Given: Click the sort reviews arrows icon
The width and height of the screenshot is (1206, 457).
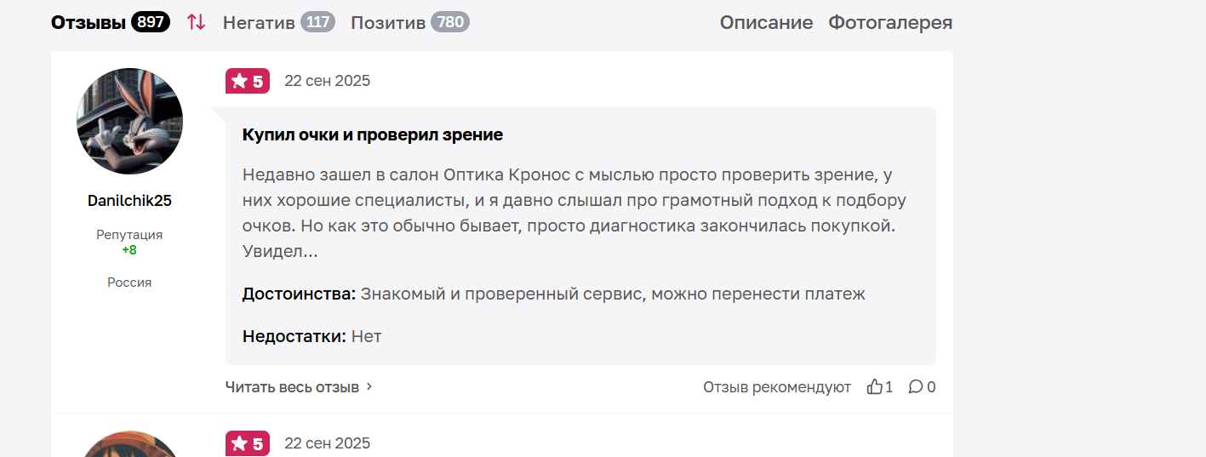Looking at the screenshot, I should point(197,22).
